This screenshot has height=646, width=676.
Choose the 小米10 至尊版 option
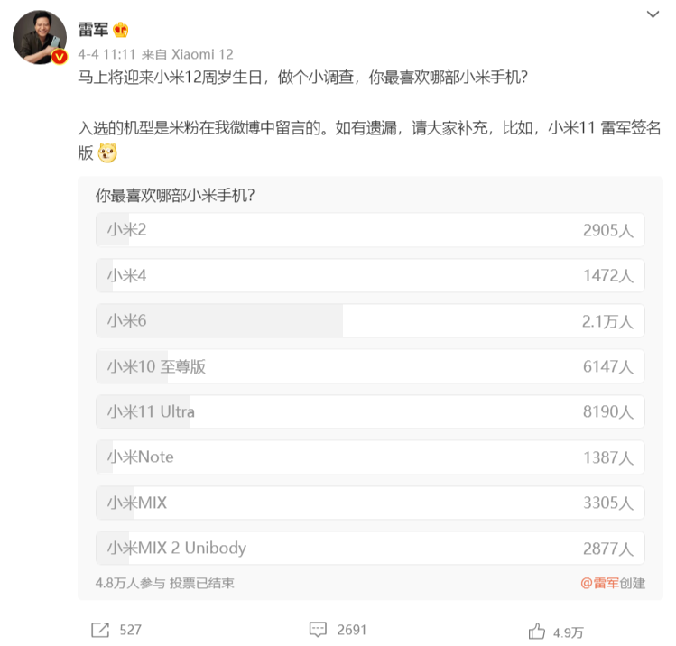coord(370,366)
